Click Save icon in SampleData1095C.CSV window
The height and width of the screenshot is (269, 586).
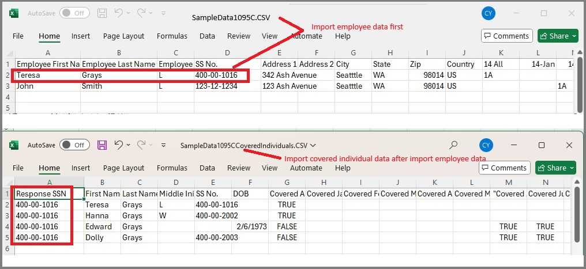(x=102, y=13)
